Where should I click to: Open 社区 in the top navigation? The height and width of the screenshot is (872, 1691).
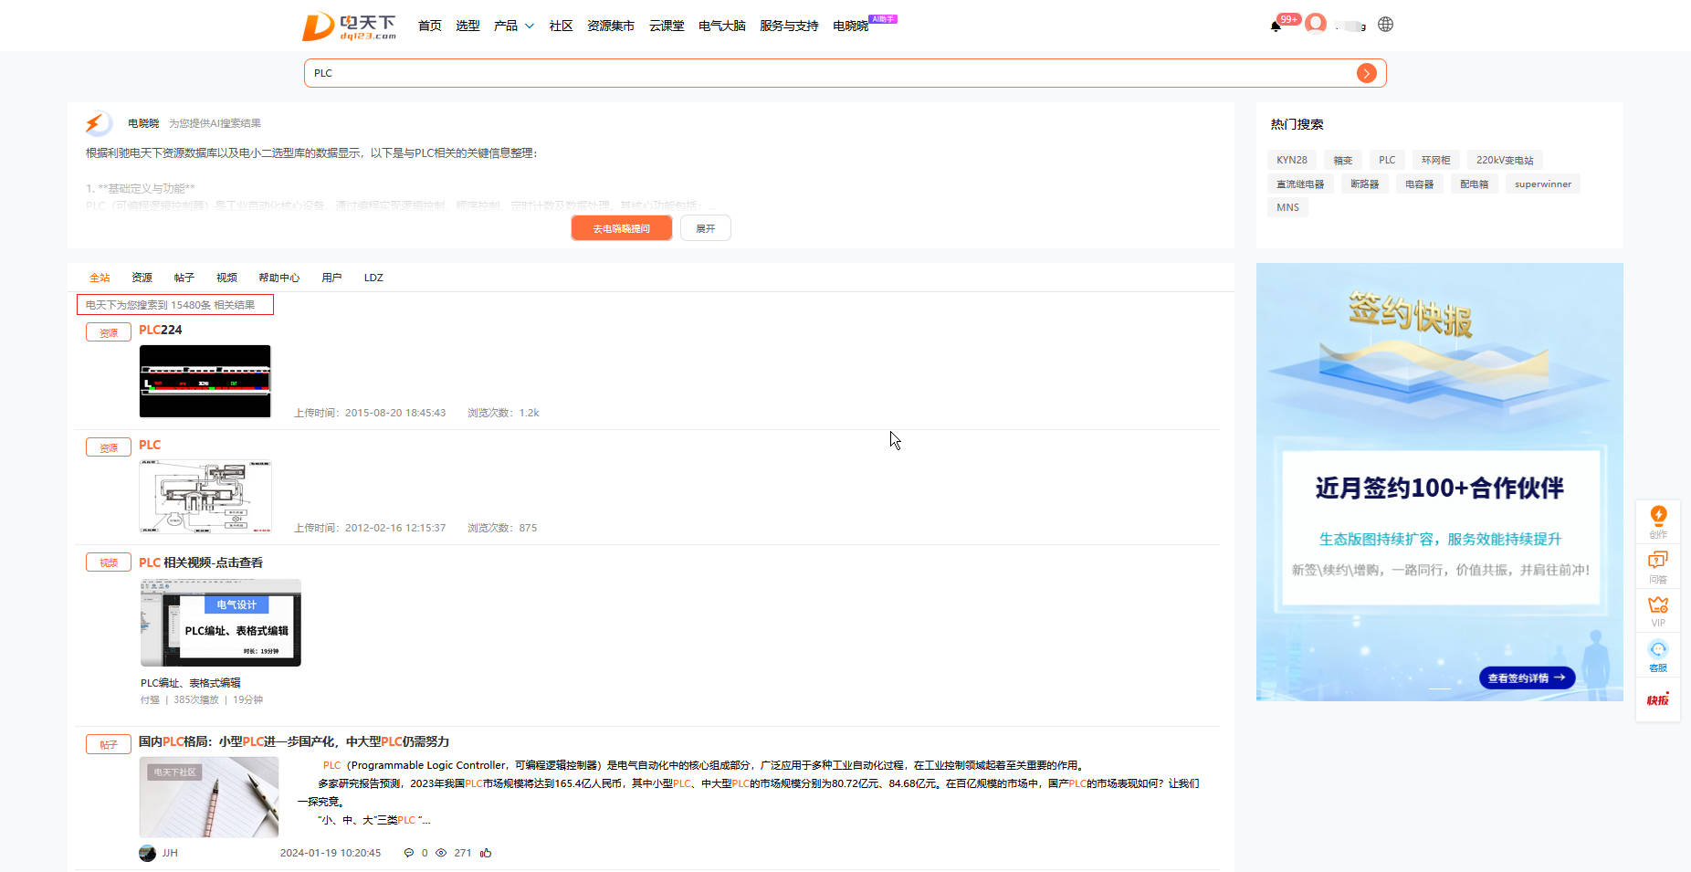(x=561, y=26)
